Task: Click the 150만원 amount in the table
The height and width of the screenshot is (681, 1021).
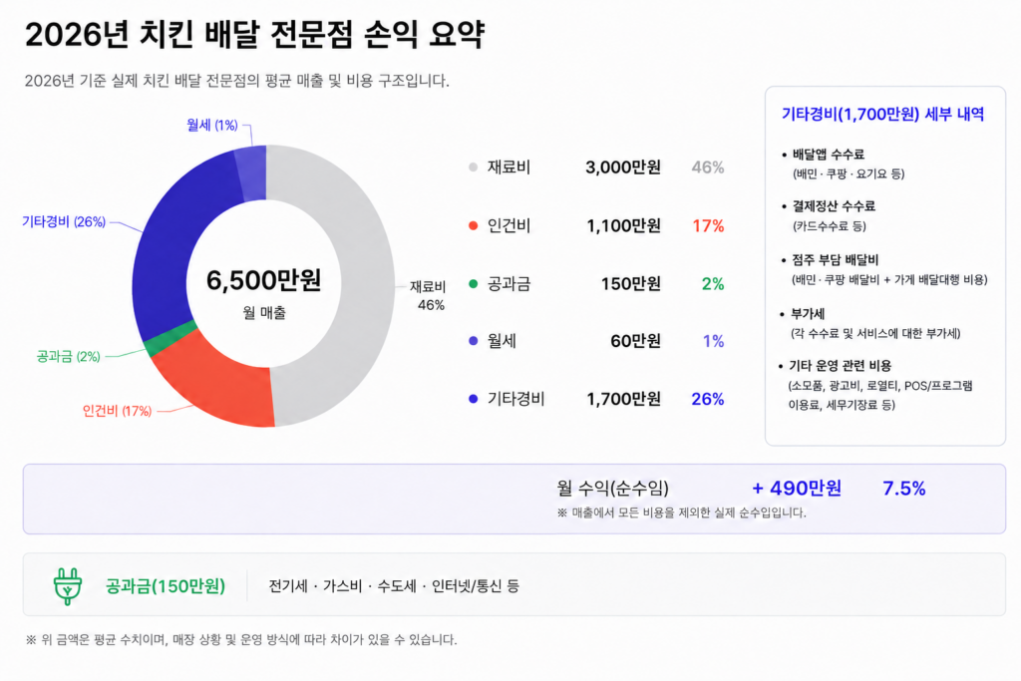Action: point(631,284)
